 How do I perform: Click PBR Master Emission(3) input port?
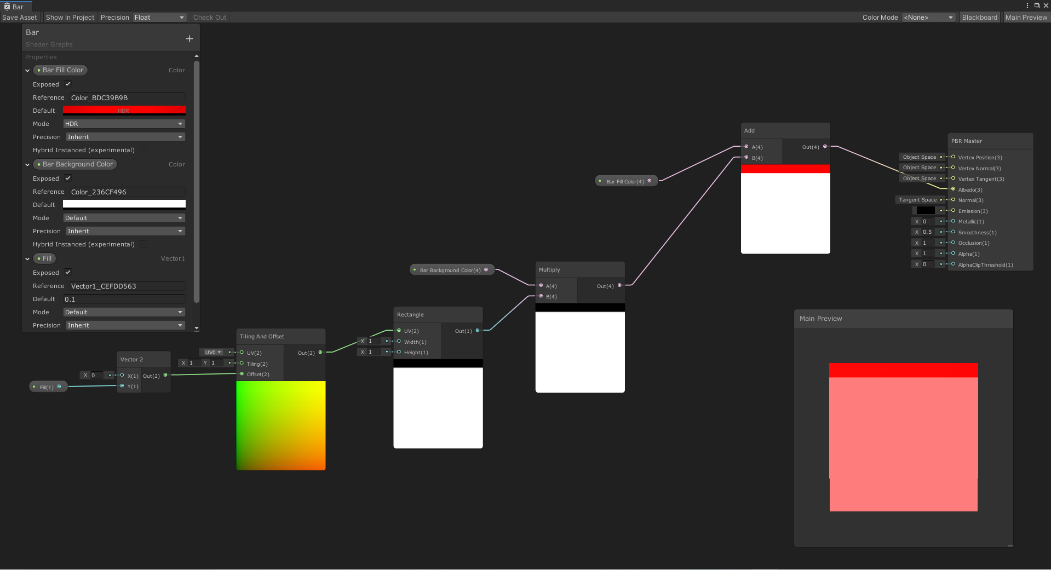[x=953, y=210]
